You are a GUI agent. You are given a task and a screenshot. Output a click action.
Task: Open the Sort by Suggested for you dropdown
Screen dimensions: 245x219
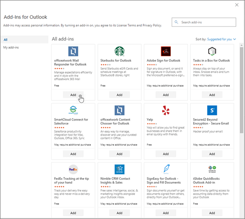point(221,39)
